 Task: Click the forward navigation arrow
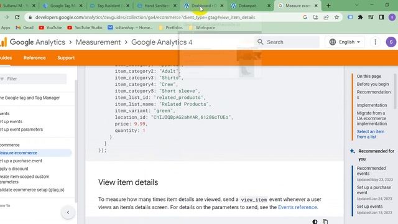[6, 17]
